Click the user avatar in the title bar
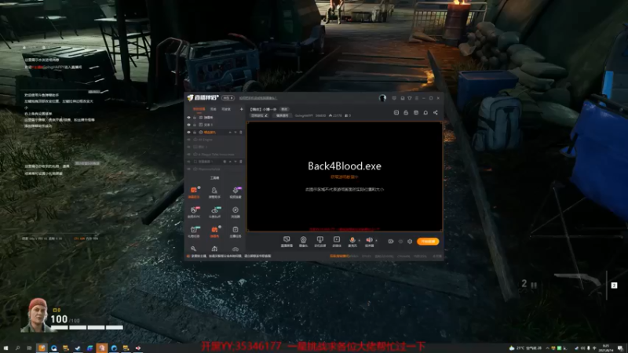The width and height of the screenshot is (628, 353). pyautogui.click(x=382, y=98)
